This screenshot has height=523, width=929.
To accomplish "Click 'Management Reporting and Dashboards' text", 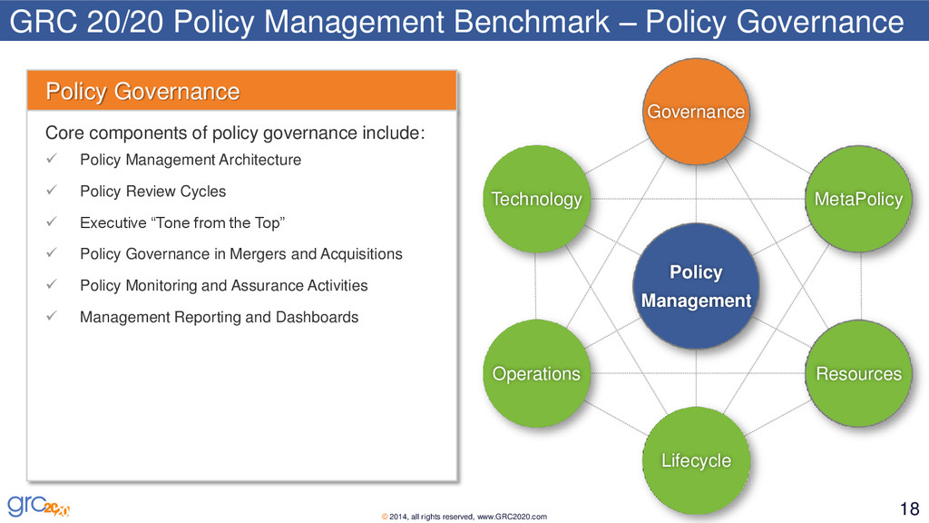I will (220, 317).
